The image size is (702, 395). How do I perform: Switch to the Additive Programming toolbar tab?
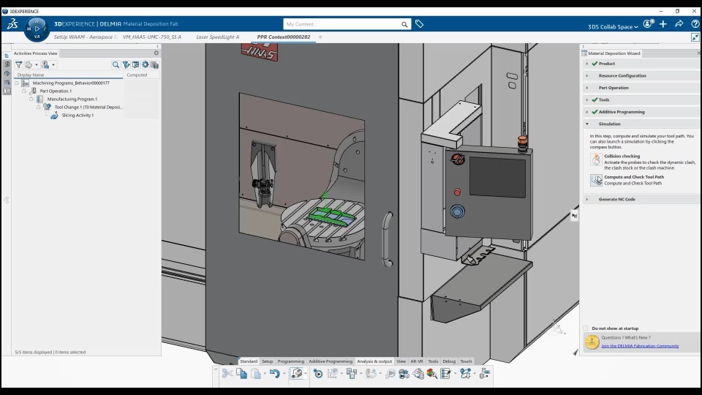(x=331, y=361)
